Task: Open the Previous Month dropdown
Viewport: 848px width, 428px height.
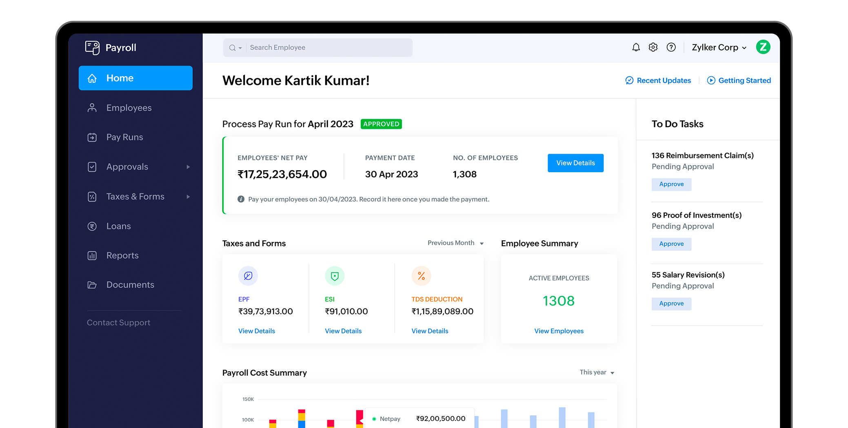Action: (x=455, y=243)
